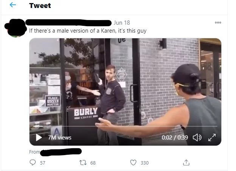Screen dimensions: 236x171
Task: Open the Jun 18 timestamp link
Action: 122,23
